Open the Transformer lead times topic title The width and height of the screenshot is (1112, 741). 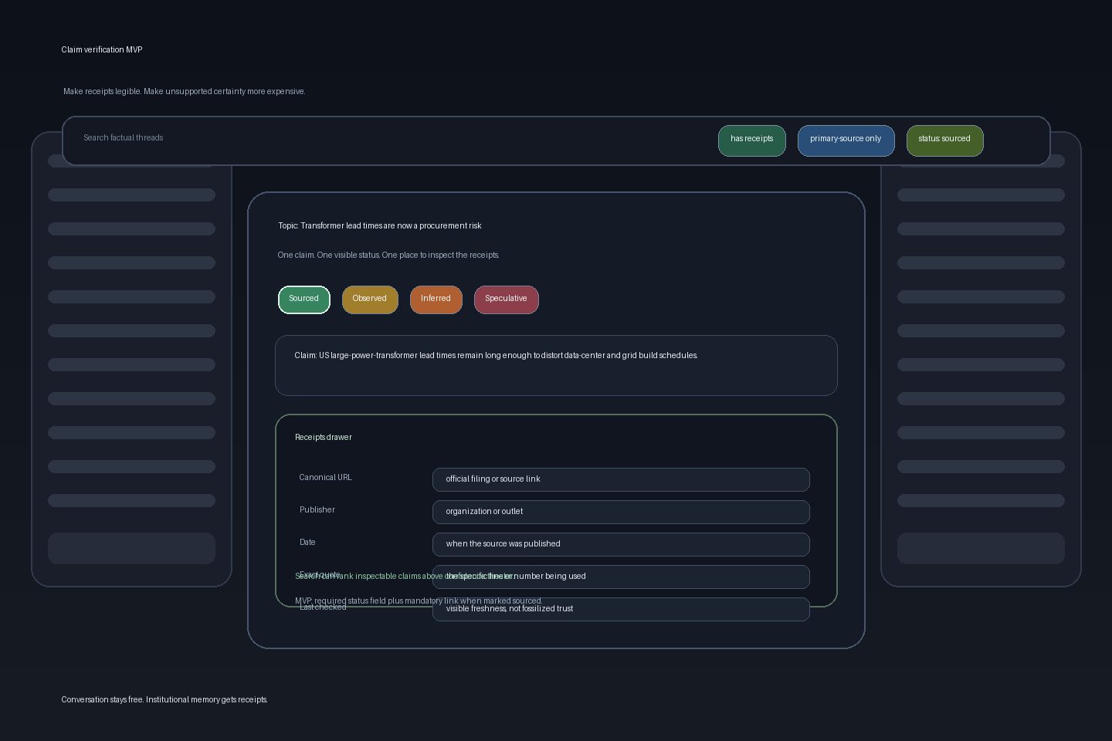(380, 226)
